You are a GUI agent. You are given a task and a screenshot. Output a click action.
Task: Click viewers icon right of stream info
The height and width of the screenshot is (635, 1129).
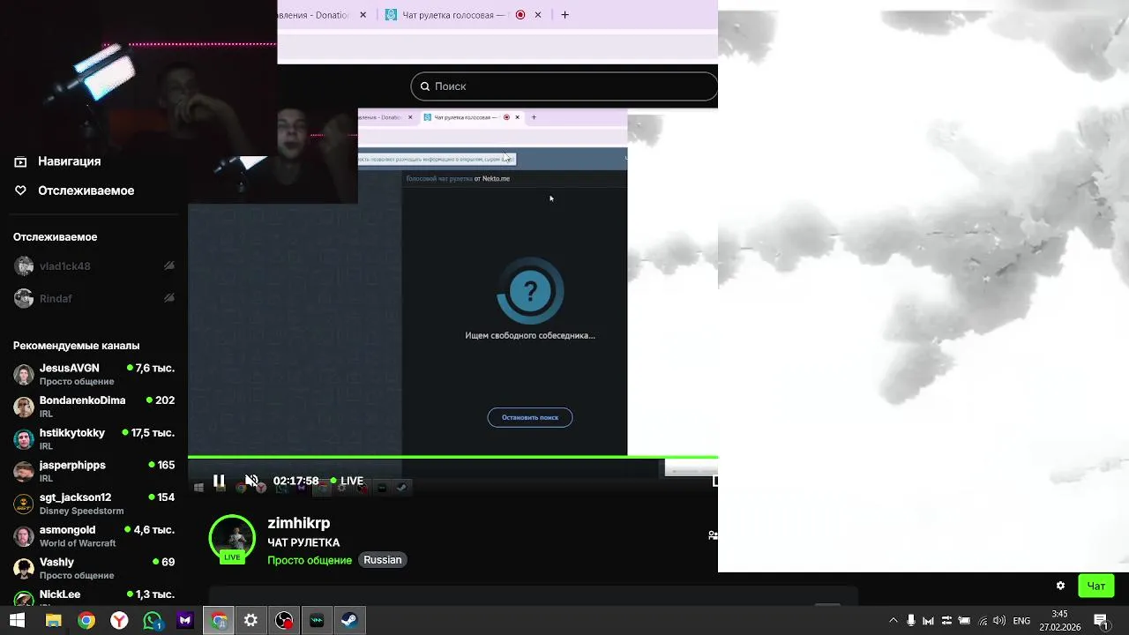pyautogui.click(x=713, y=535)
